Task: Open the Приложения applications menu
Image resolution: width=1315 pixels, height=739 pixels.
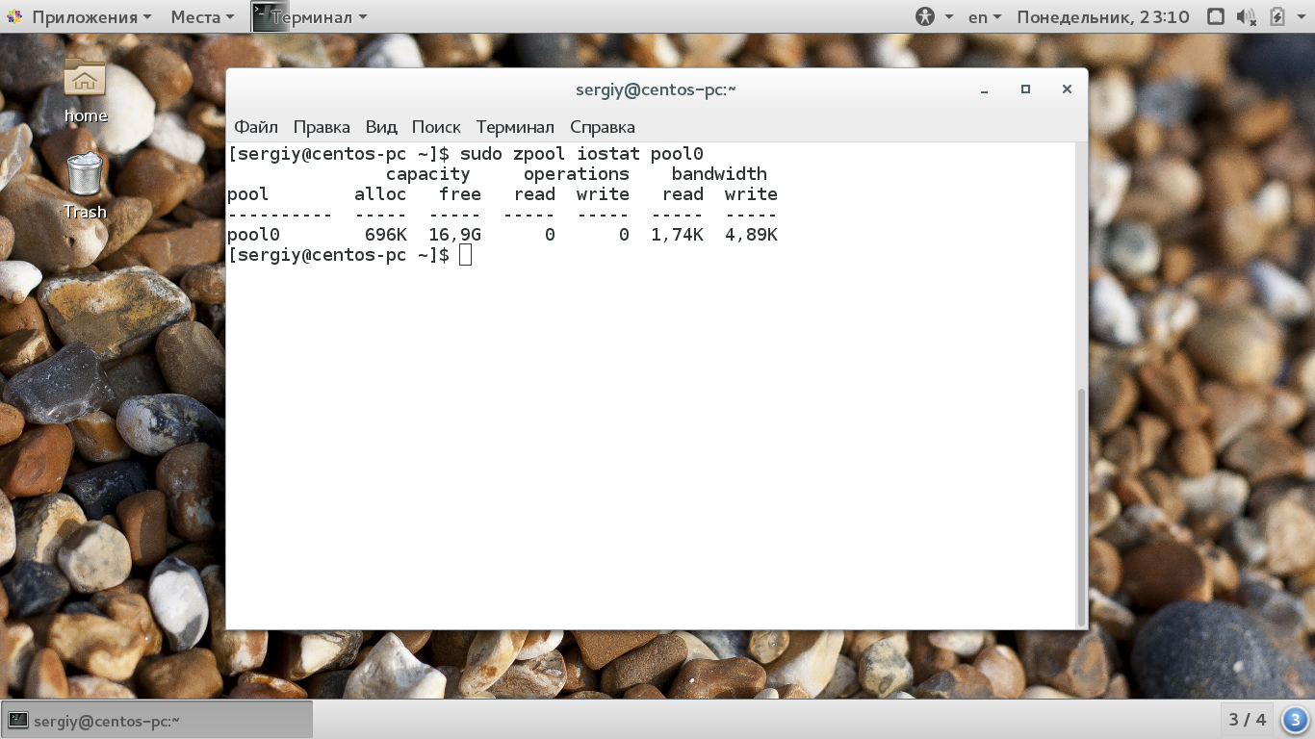Action: (x=91, y=16)
